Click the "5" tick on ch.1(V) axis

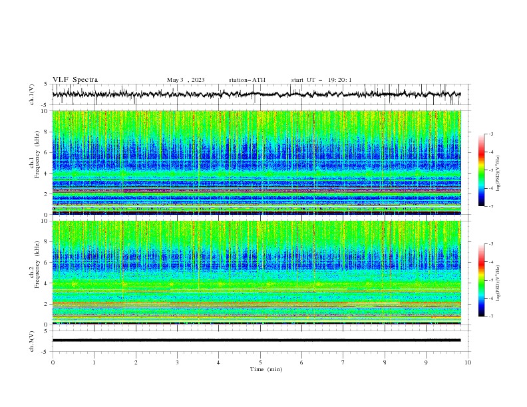[47, 84]
